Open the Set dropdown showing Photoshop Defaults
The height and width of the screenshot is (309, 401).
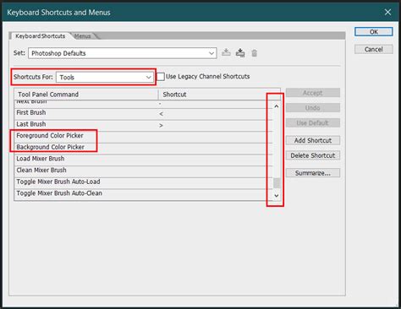tap(123, 53)
